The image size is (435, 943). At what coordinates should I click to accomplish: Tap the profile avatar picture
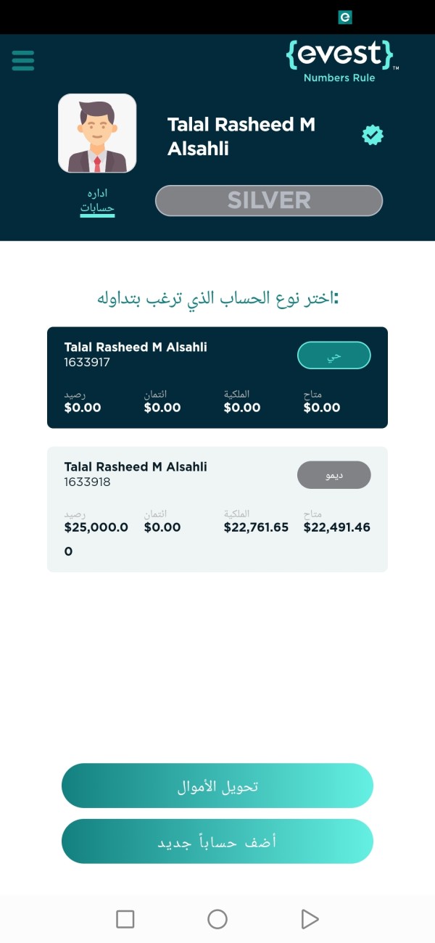97,133
